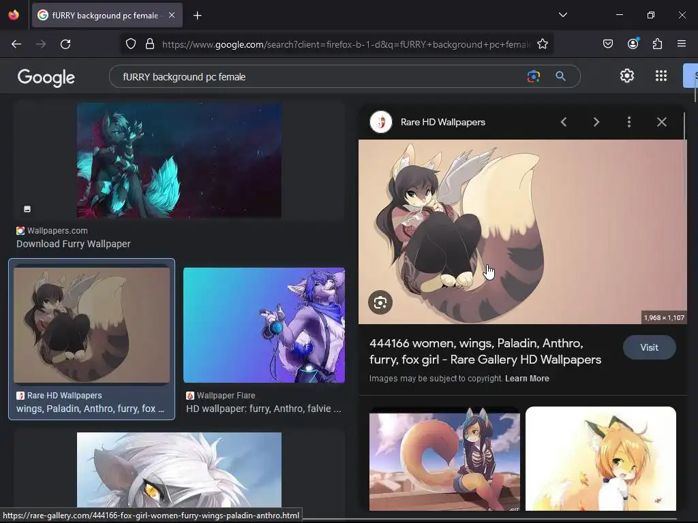This screenshot has height=523, width=698.
Task: Reload the current page
Action: (x=65, y=44)
